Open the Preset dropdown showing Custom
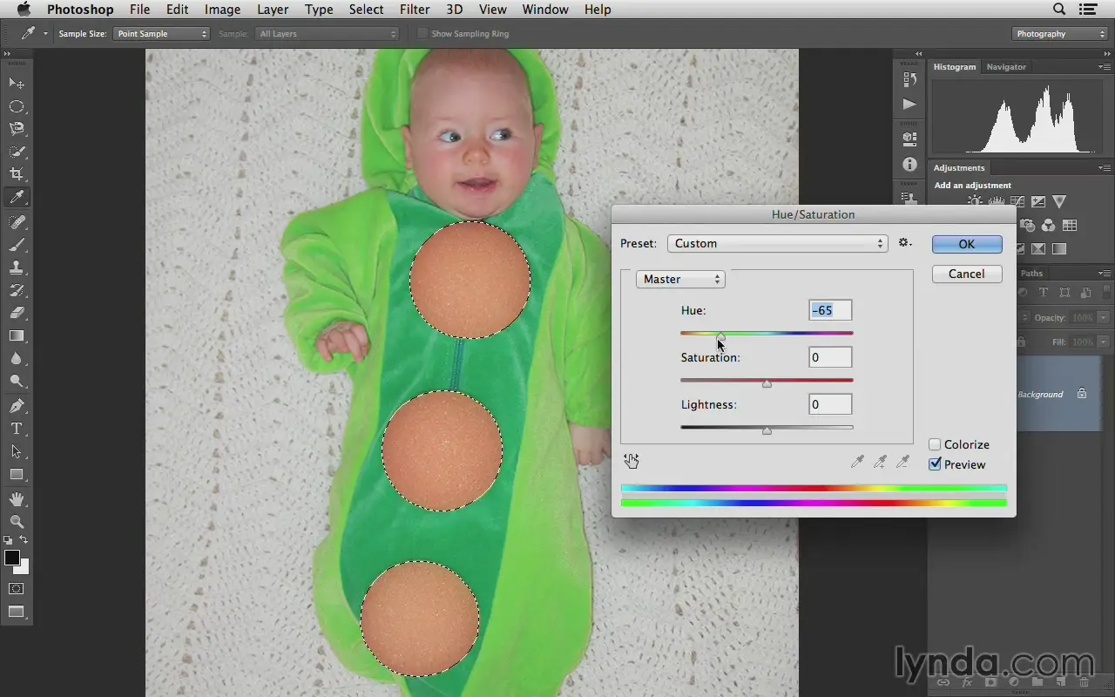Image resolution: width=1115 pixels, height=697 pixels. pos(777,244)
